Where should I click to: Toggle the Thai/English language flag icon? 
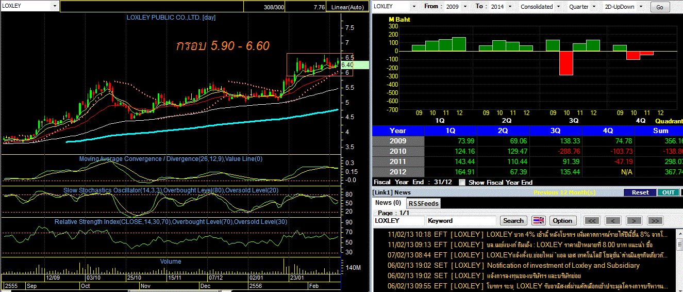coord(538,220)
